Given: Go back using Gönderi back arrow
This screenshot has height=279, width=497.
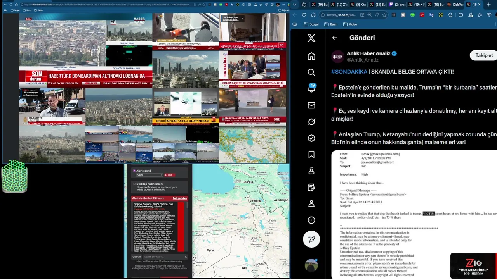Looking at the screenshot, I should (334, 38).
